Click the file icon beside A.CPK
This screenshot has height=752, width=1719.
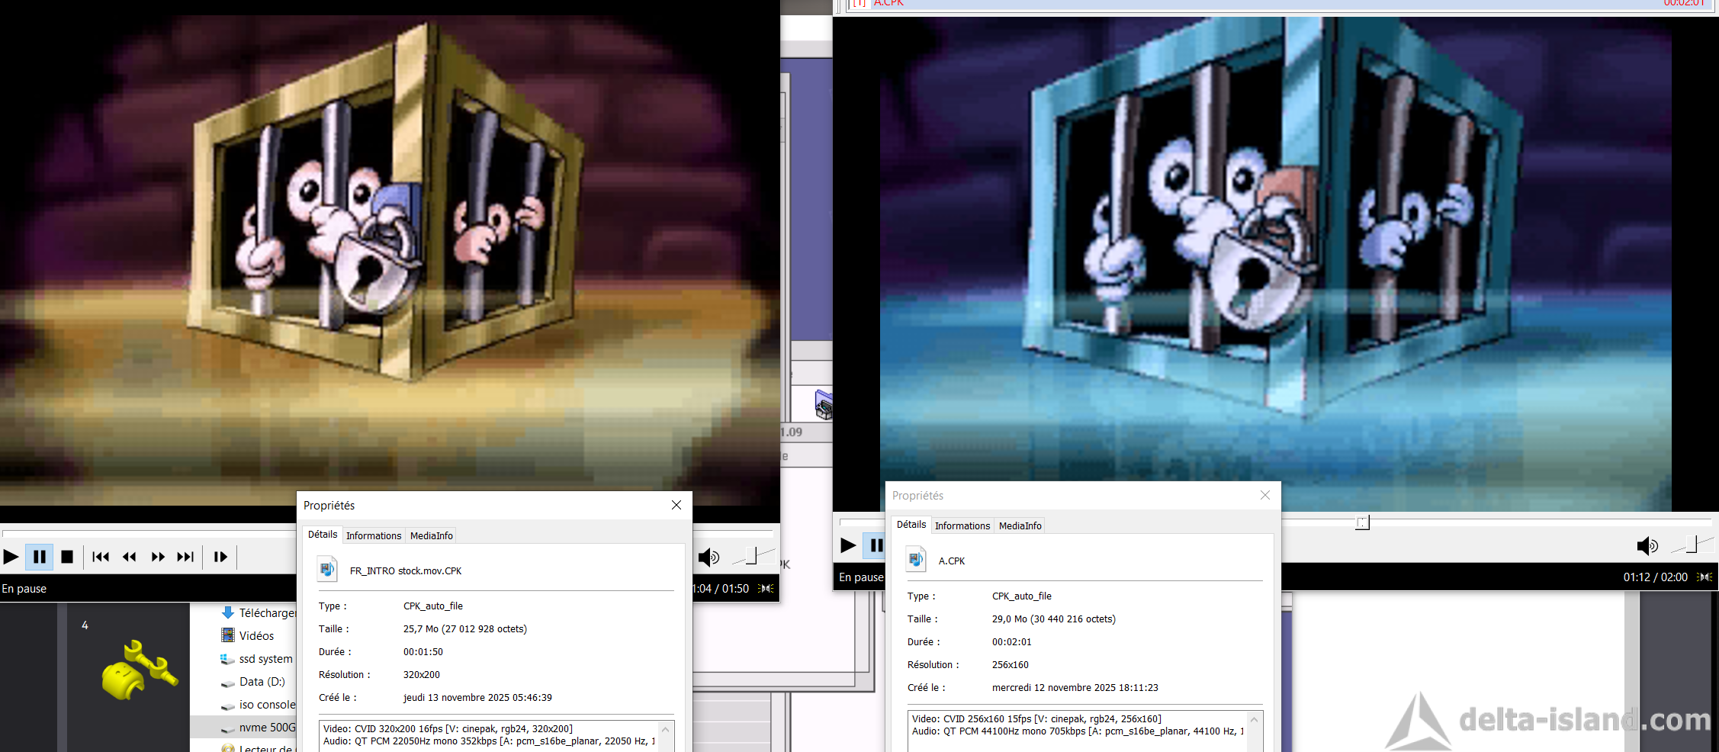coord(916,559)
